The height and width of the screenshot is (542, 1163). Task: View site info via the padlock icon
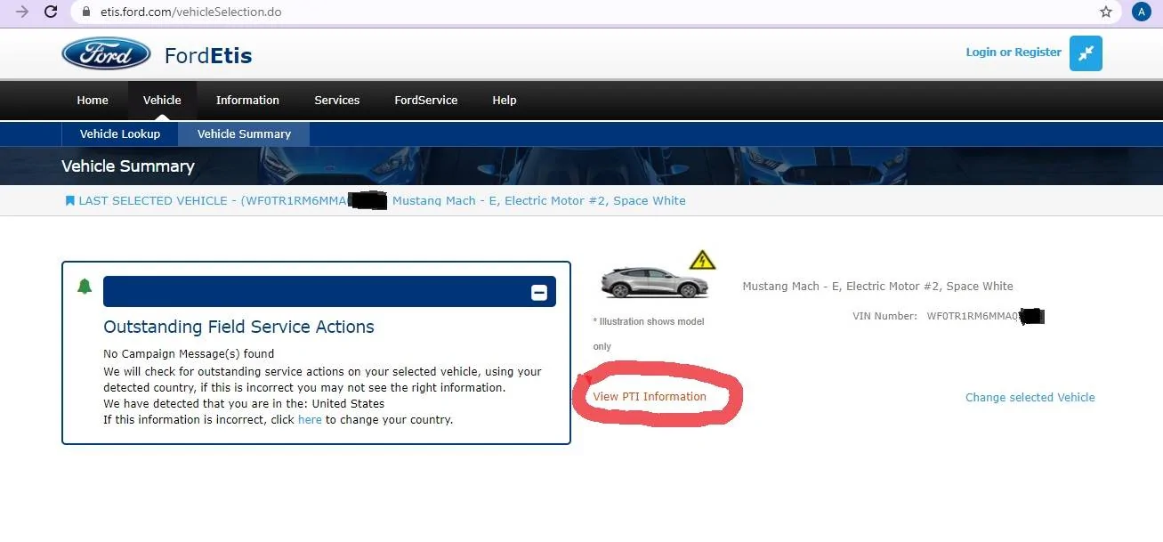86,12
